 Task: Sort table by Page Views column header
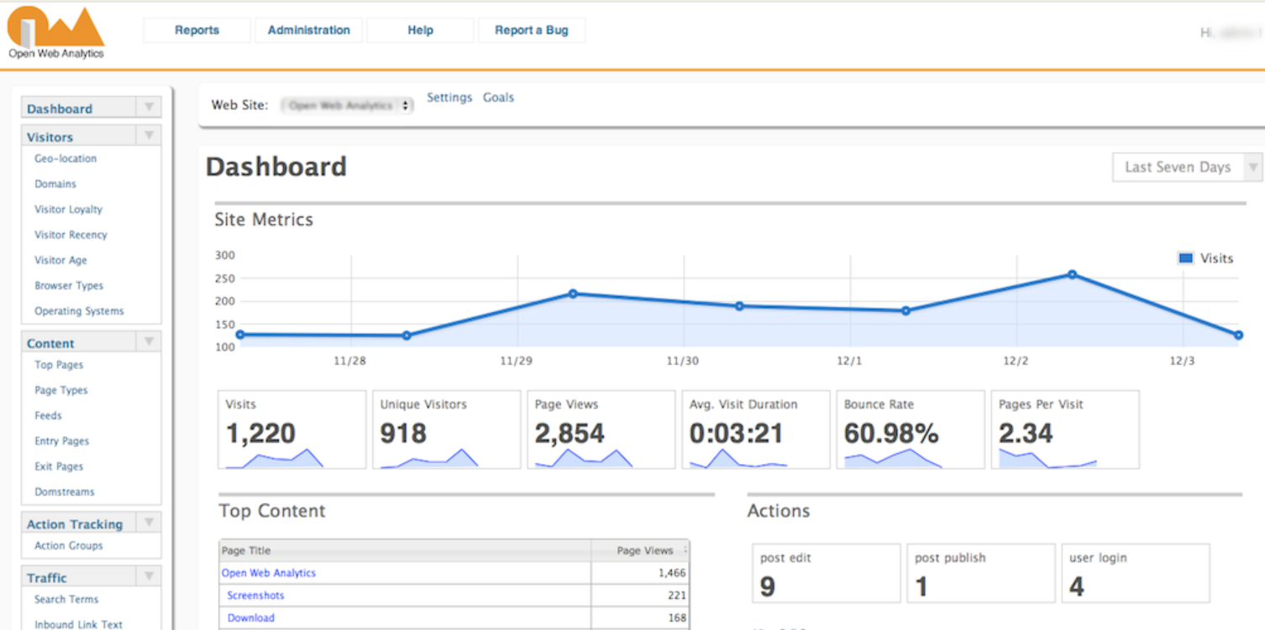(x=640, y=550)
